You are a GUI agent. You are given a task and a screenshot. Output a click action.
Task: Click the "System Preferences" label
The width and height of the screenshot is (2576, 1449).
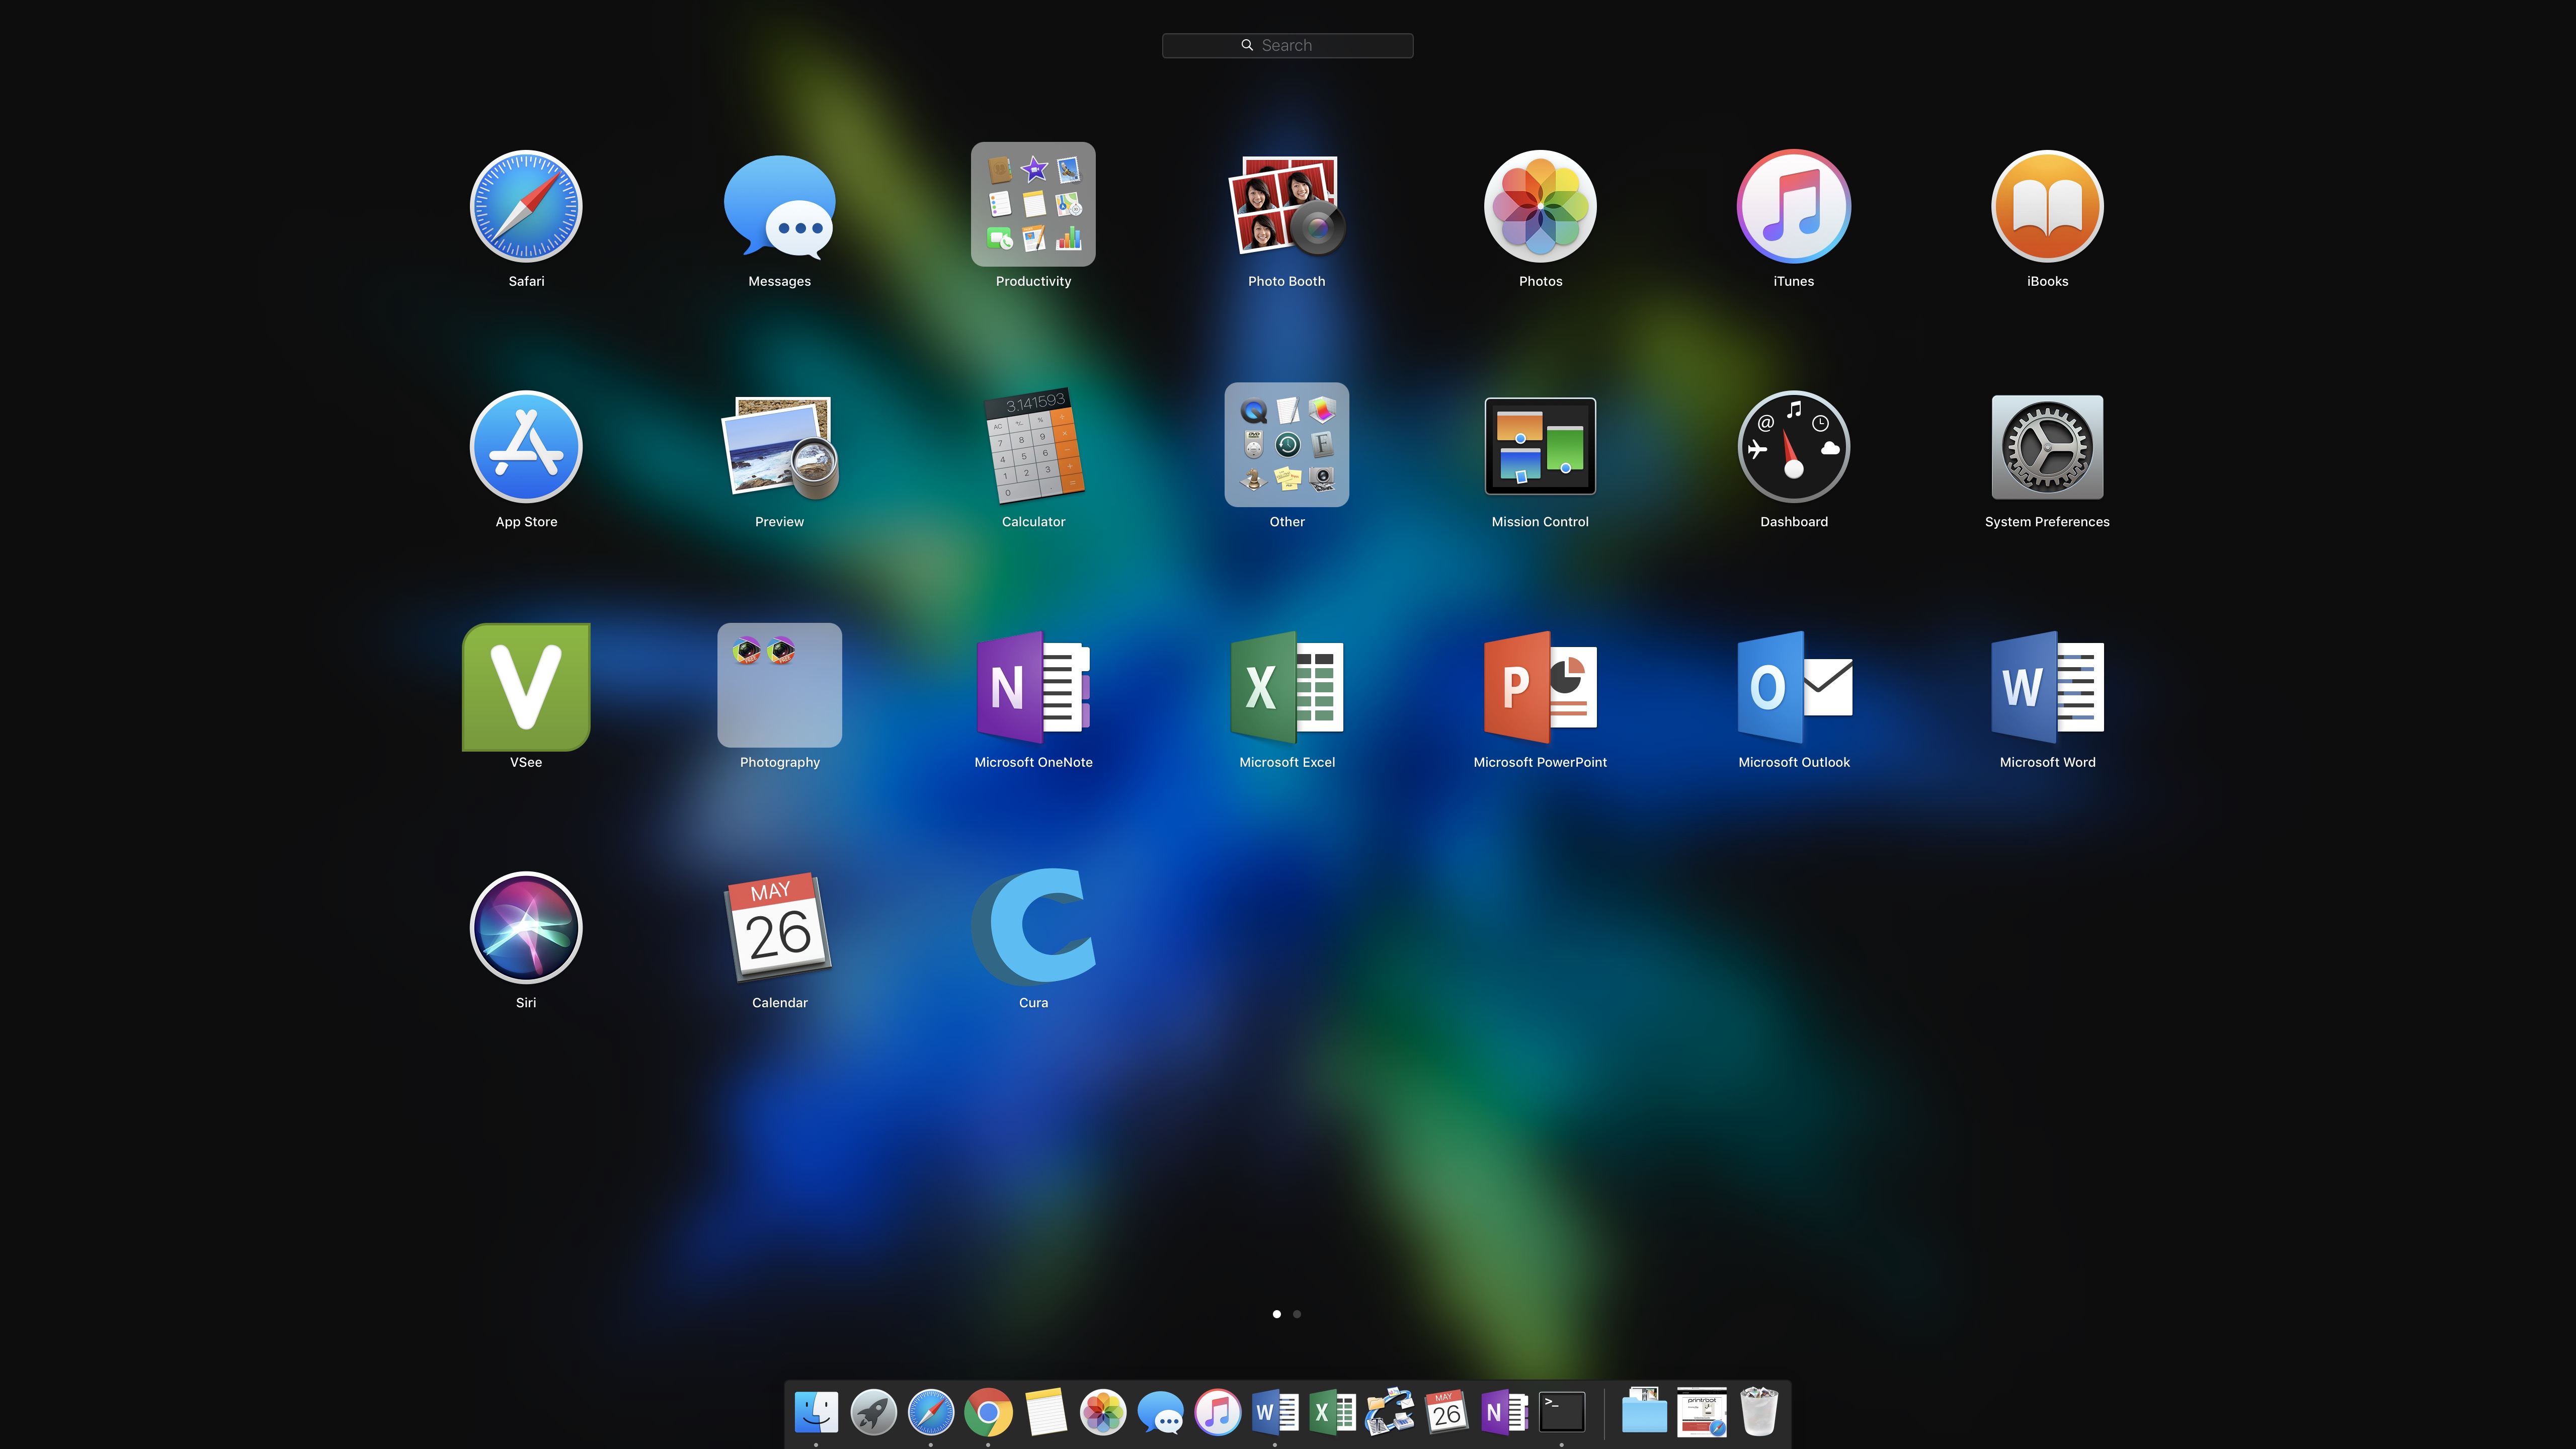tap(2047, 522)
